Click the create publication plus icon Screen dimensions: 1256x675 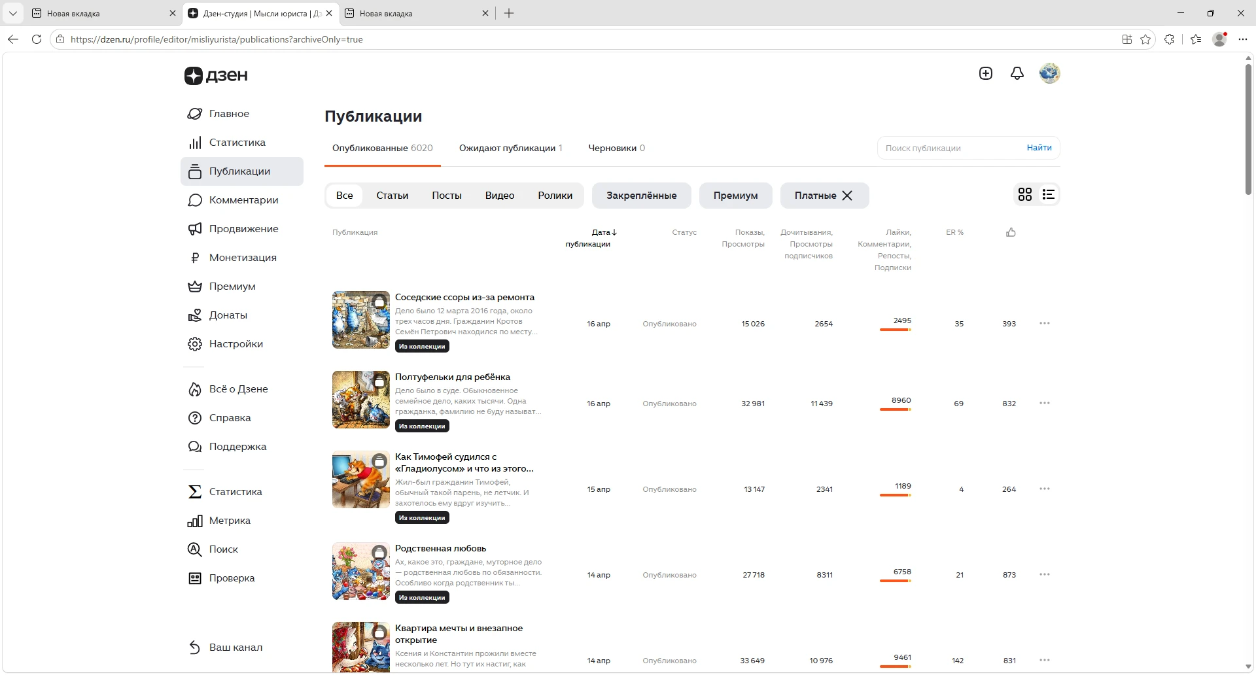point(986,73)
